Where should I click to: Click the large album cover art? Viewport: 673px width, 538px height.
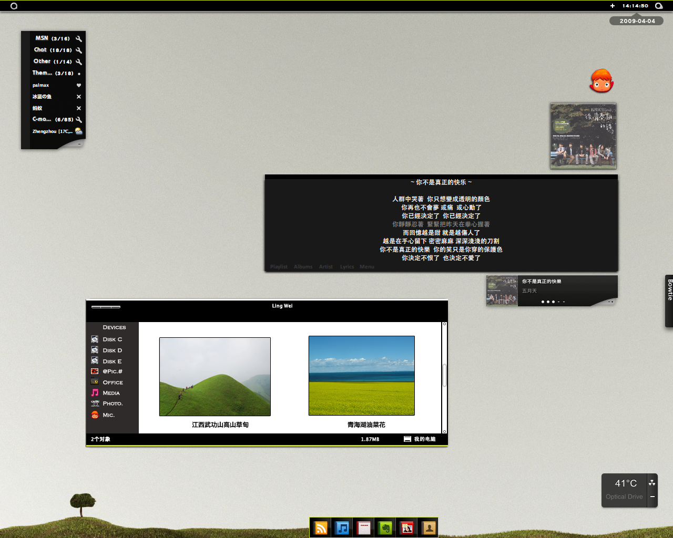pos(583,136)
